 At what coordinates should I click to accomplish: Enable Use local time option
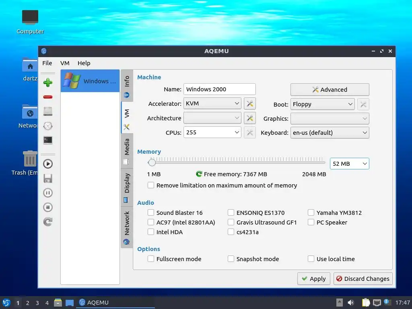click(x=311, y=259)
